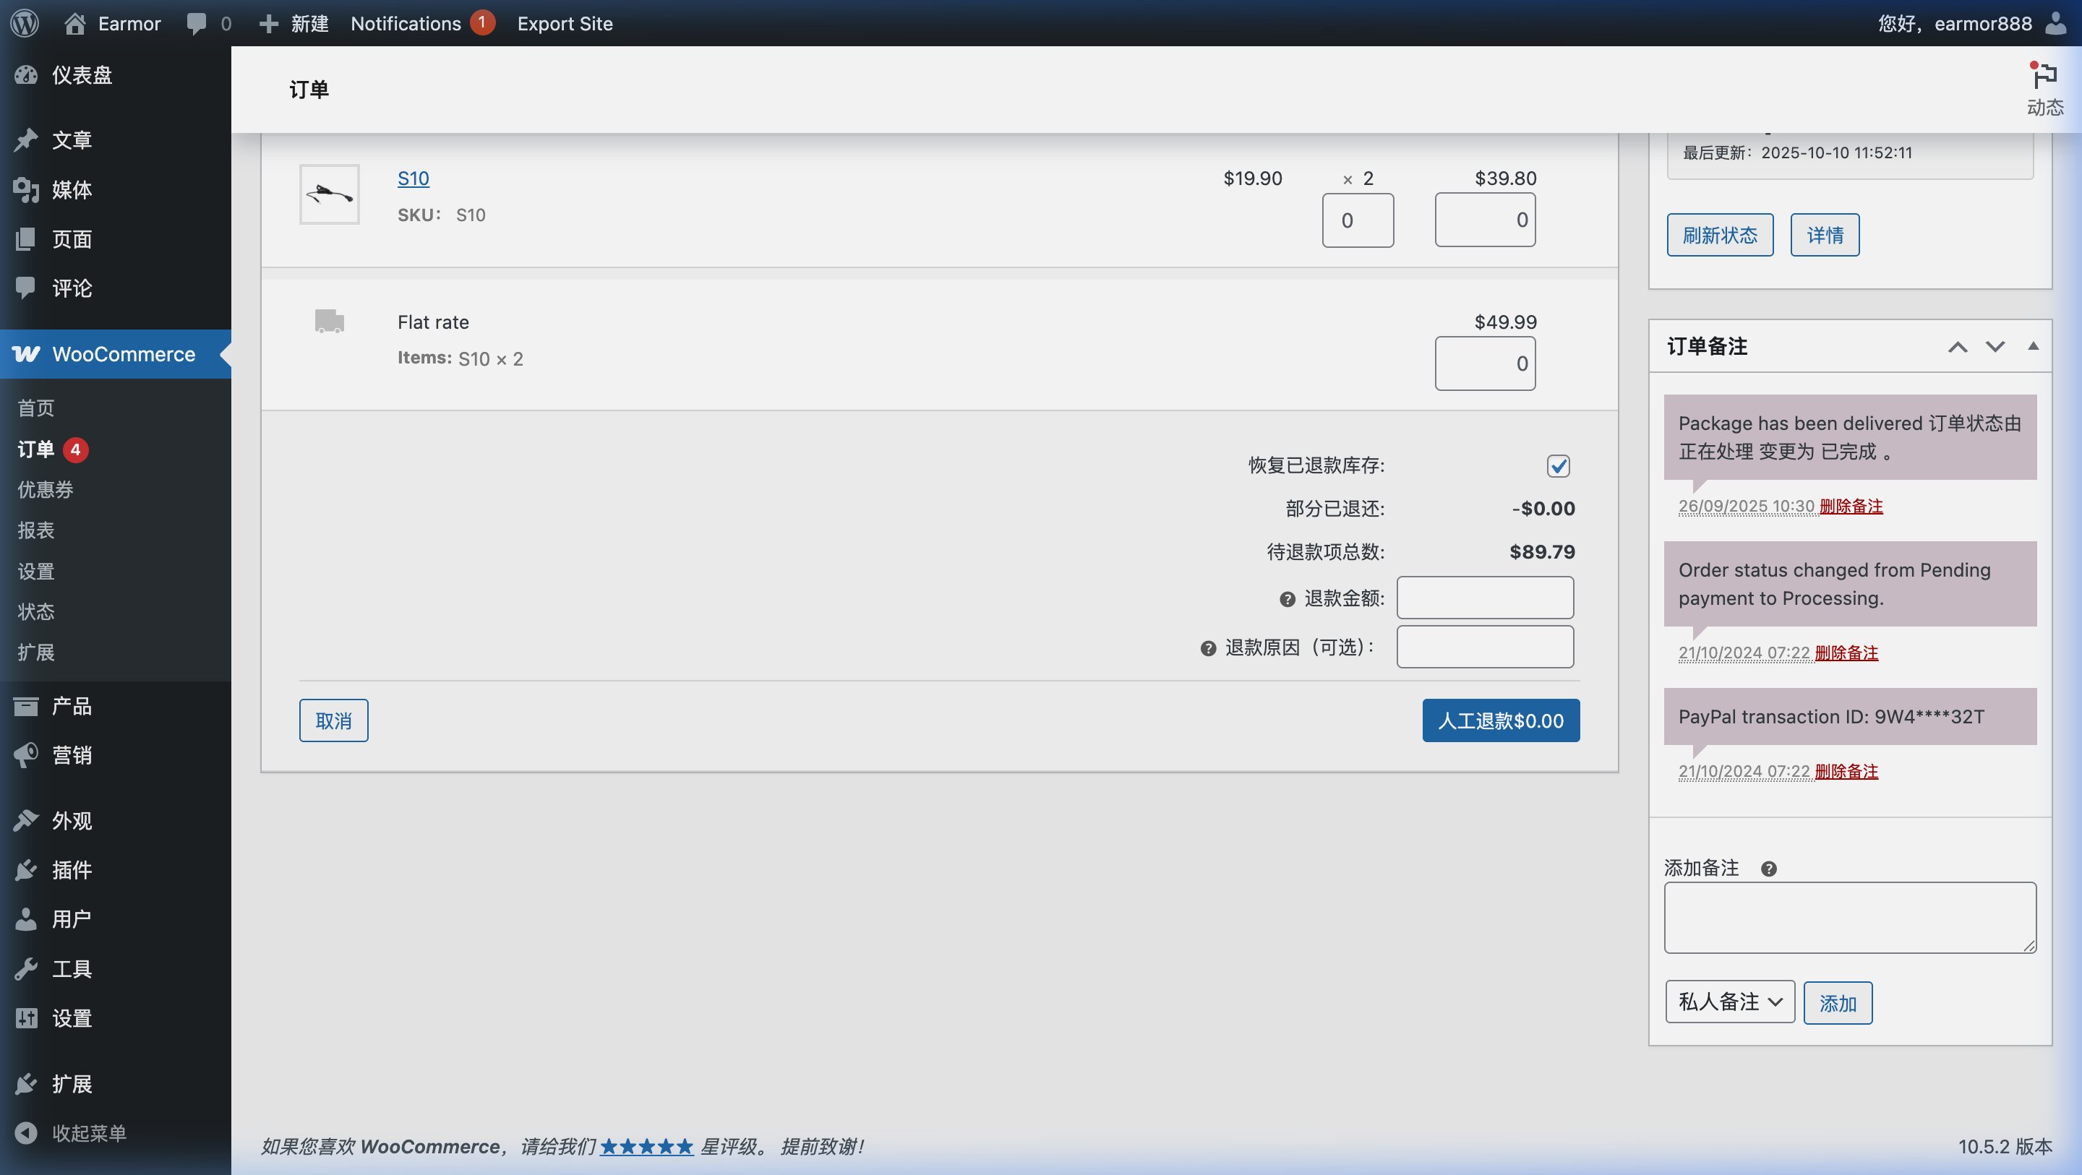2082x1175 pixels.
Task: Click the bottom 扩展 plug icon
Action: (26, 1084)
